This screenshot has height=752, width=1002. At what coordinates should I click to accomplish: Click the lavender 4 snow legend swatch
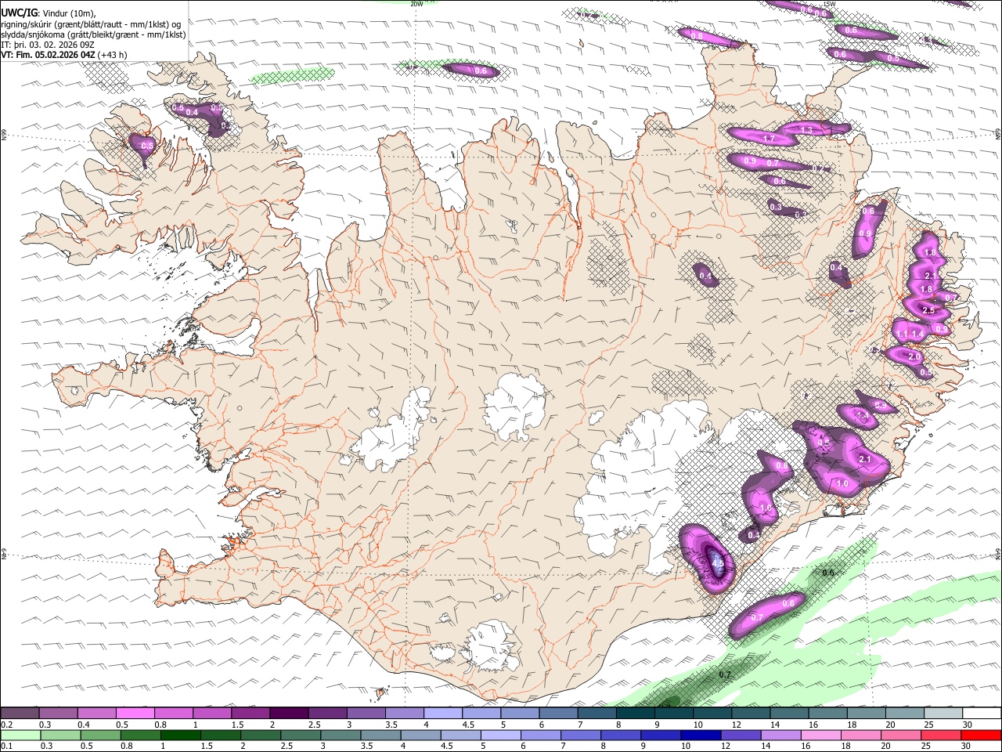tap(443, 714)
